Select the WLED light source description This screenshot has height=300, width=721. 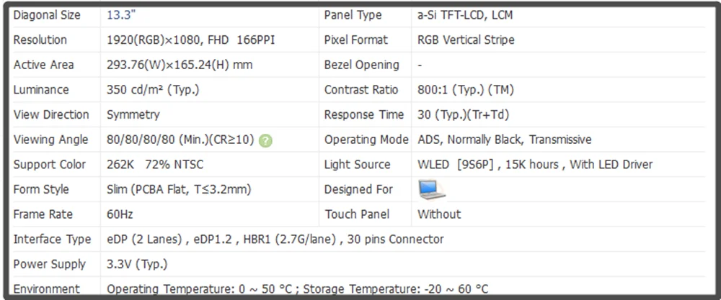click(535, 164)
